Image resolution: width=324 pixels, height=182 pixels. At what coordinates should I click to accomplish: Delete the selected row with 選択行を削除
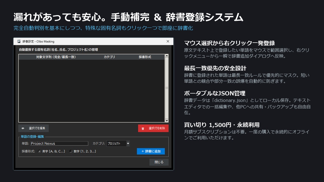point(153,128)
